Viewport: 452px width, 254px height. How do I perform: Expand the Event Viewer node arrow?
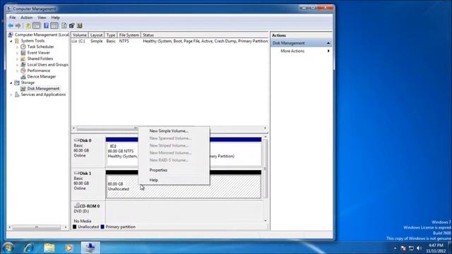tap(17, 53)
